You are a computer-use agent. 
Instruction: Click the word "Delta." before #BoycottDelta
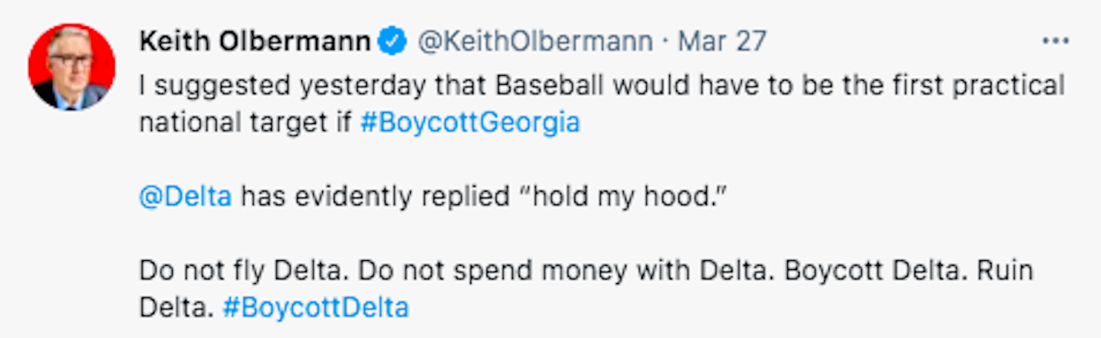(176, 307)
